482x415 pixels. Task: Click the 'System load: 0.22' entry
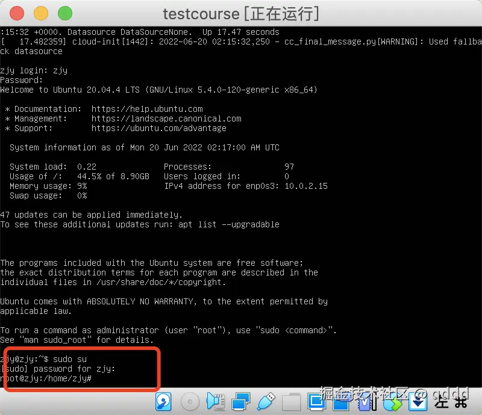coord(53,167)
